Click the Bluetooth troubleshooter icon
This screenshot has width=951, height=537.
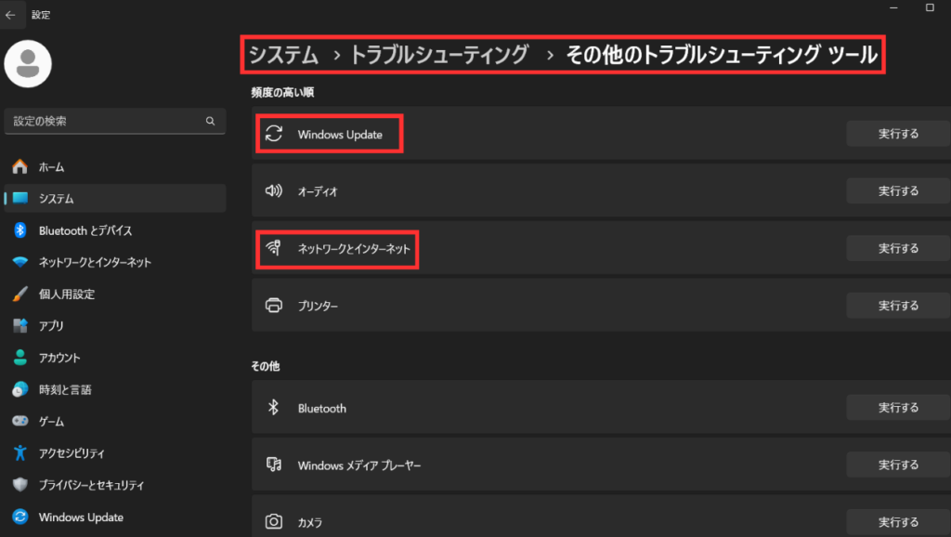tap(274, 407)
